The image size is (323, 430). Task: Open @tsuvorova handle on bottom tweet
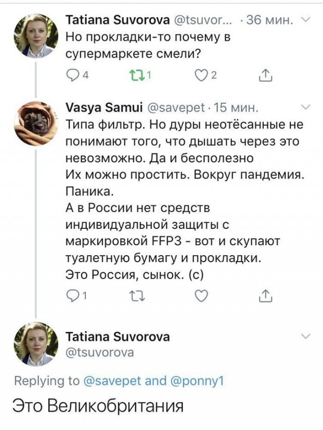point(100,353)
